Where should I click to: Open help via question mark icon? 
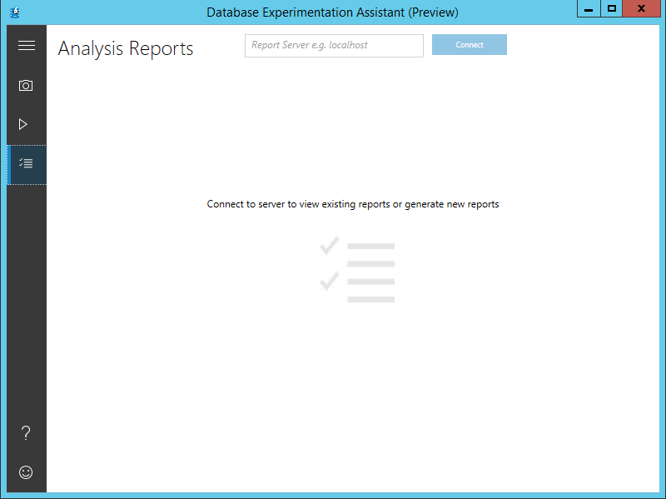(26, 432)
